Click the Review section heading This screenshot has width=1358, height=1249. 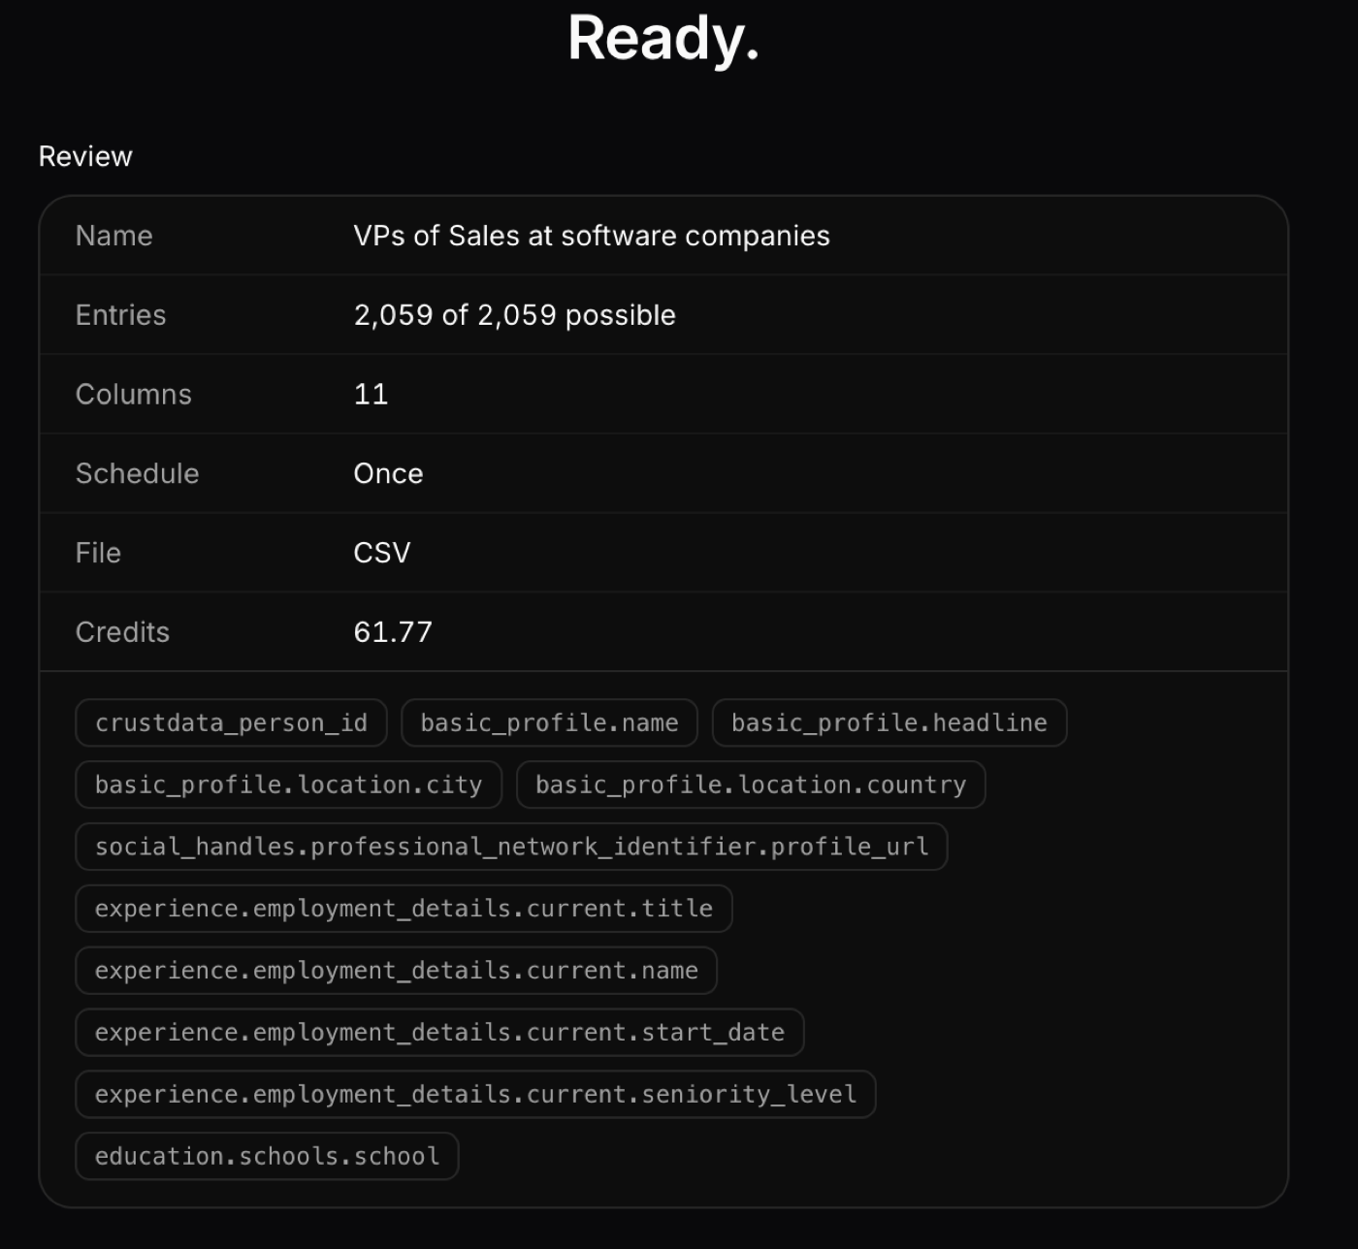[x=85, y=156]
